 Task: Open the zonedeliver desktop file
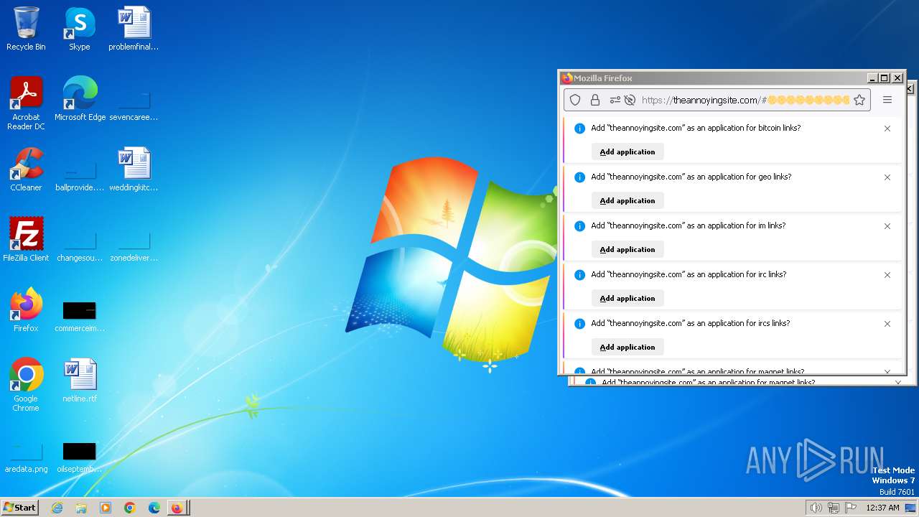[x=134, y=245]
